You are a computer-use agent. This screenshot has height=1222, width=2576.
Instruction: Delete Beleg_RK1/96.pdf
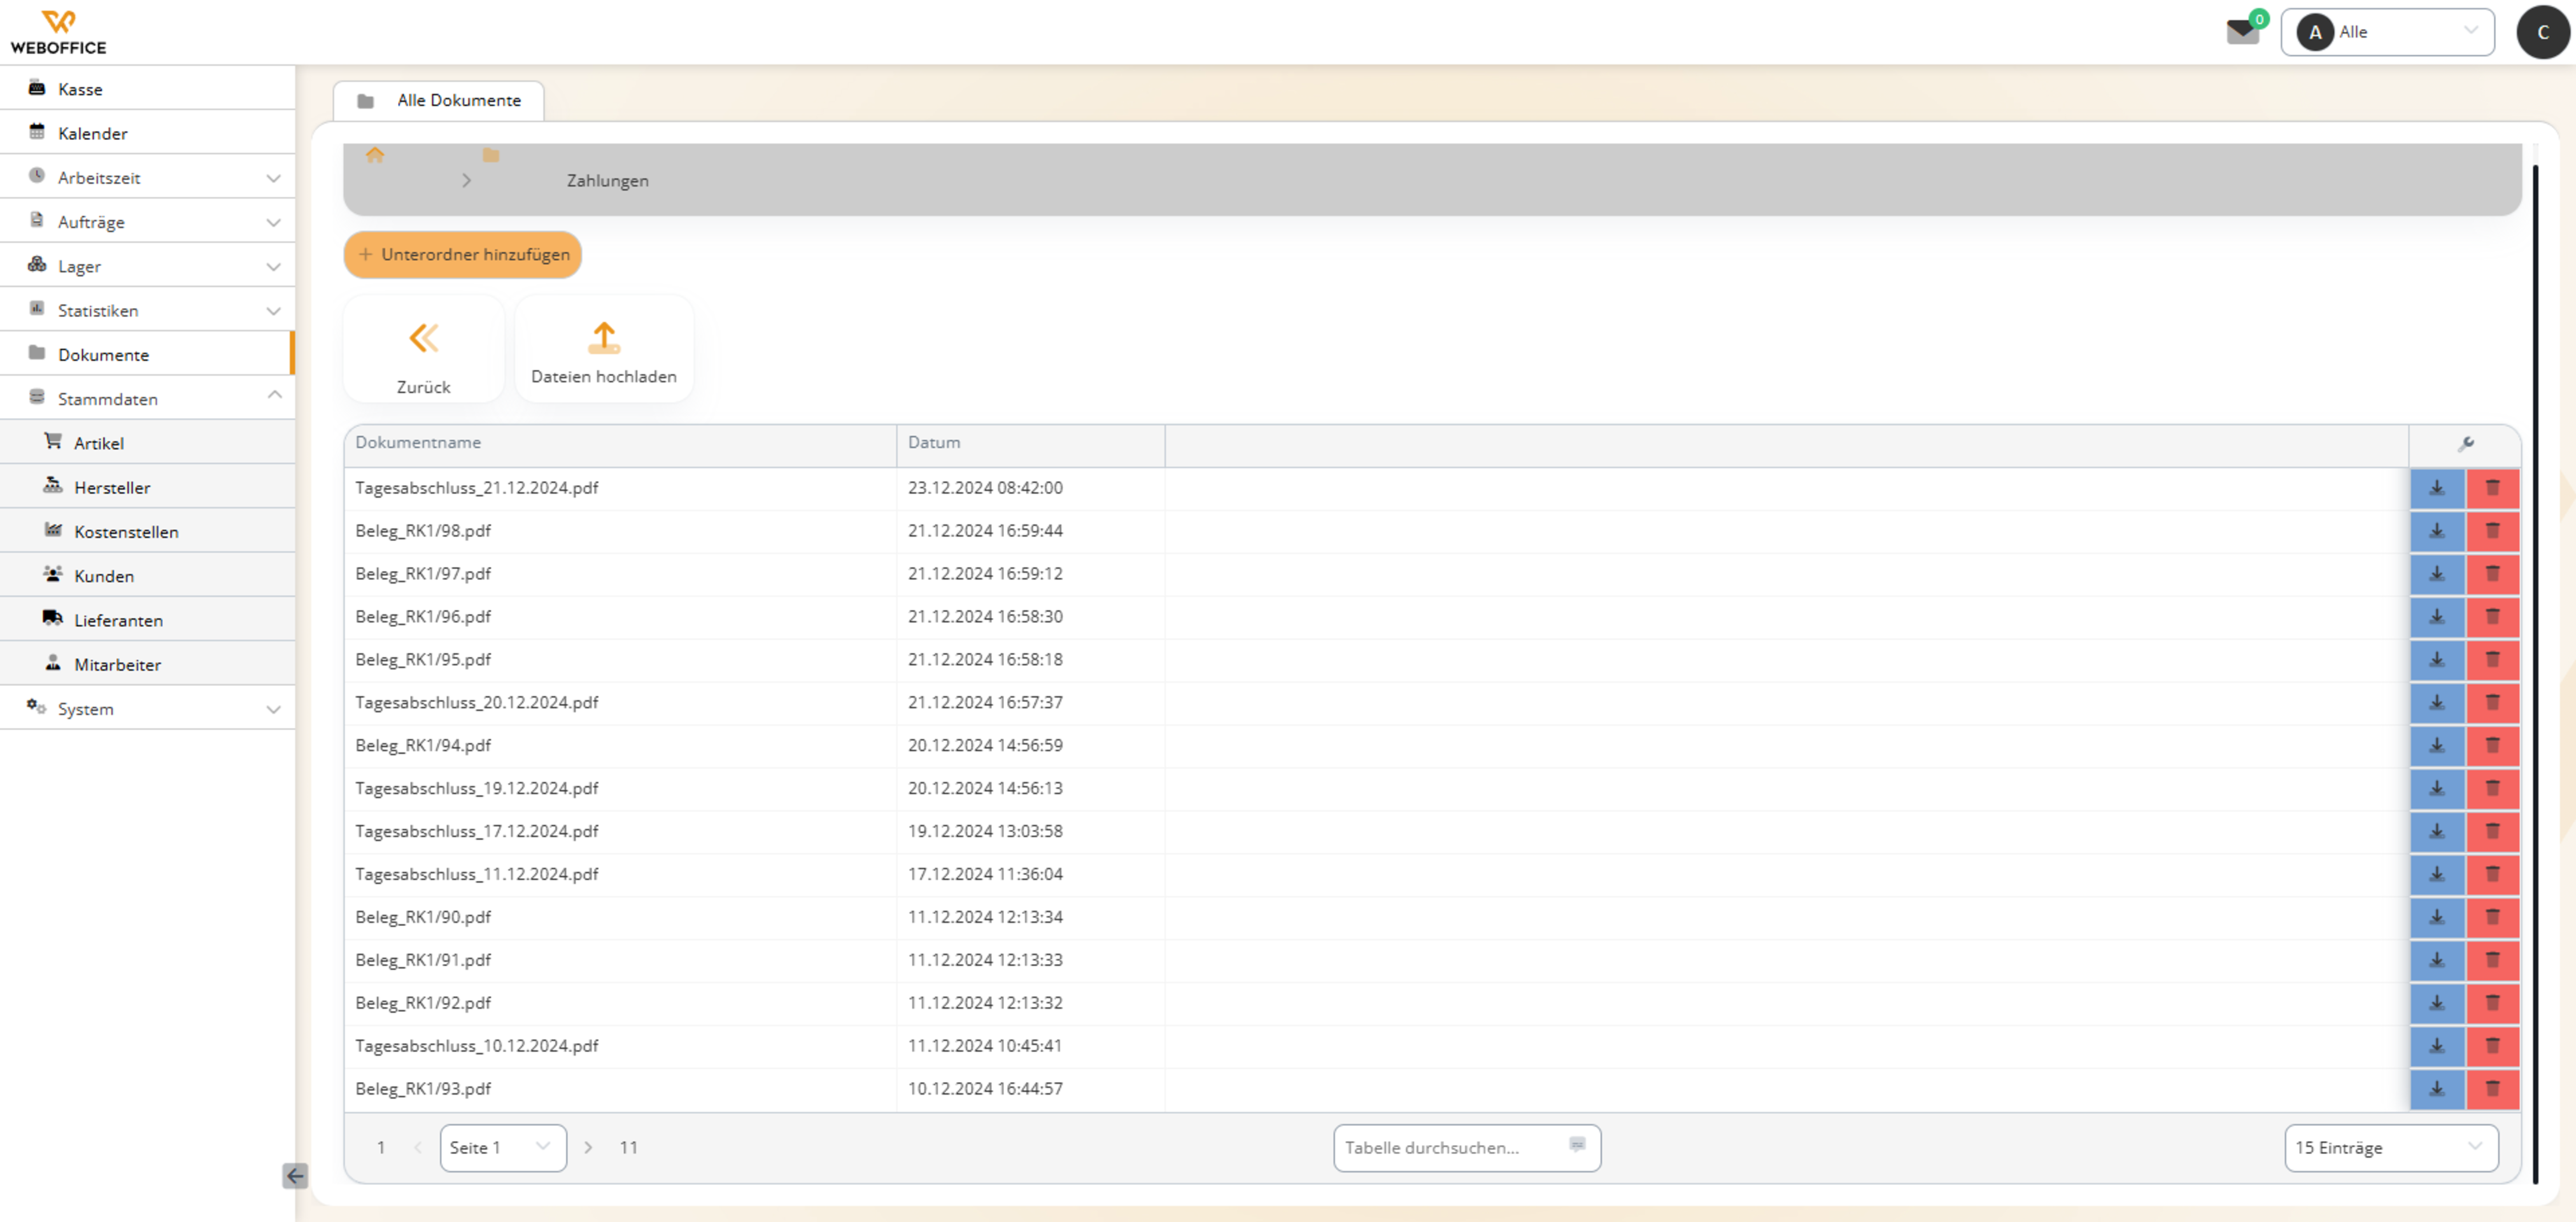coord(2492,617)
